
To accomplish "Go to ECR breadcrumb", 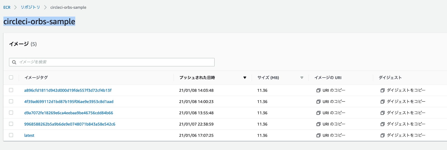I will click(7, 8).
